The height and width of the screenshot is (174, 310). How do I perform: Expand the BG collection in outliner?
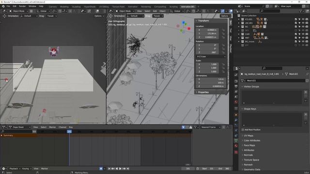click(x=239, y=27)
